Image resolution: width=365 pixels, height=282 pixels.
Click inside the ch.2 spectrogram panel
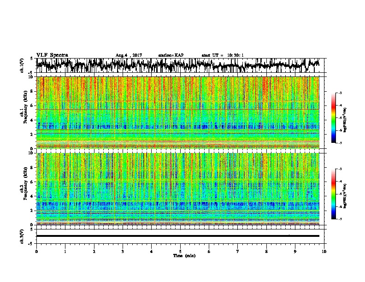[x=177, y=189]
